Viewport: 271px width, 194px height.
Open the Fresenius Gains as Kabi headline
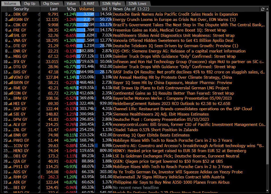170,30
